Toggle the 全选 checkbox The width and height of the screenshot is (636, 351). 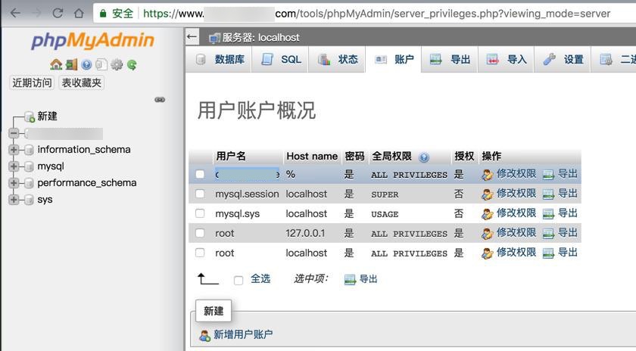[238, 280]
